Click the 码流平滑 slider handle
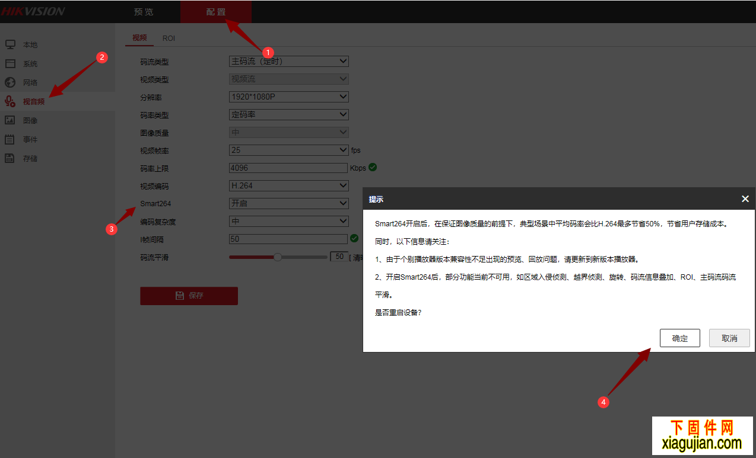The height and width of the screenshot is (458, 756). coord(278,257)
